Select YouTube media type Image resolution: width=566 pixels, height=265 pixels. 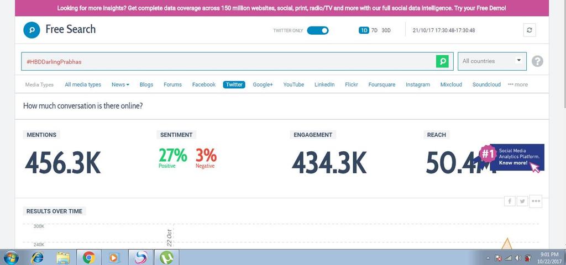coord(294,84)
